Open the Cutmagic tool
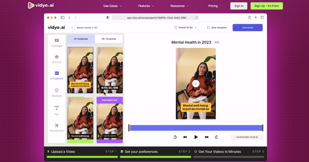The width and height of the screenshot is (309, 162). (57, 42)
